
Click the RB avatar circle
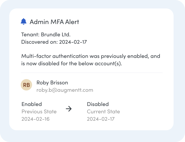(x=26, y=85)
